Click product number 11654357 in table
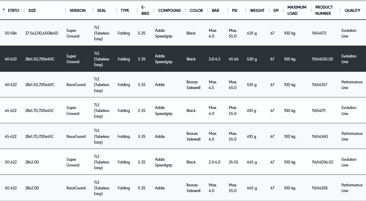 coord(319,85)
